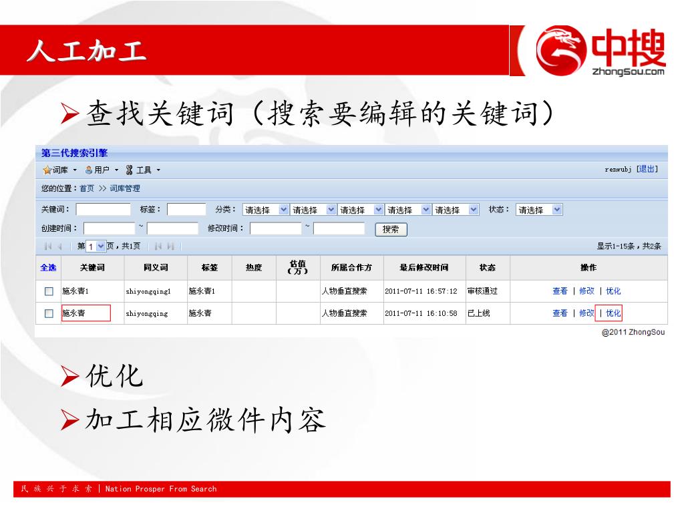Screen dimensions: 684x513
Task: Click 修改 for the 已上线 row
Action: [x=586, y=313]
